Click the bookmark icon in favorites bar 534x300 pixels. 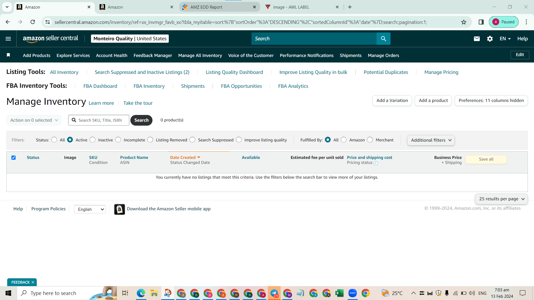[x=8, y=55]
